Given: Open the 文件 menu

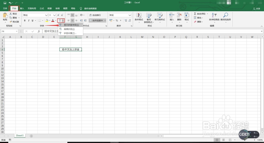Looking at the screenshot, I should (x=5, y=8).
